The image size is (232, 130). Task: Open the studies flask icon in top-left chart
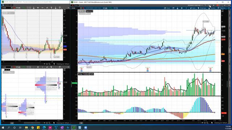click(55, 8)
